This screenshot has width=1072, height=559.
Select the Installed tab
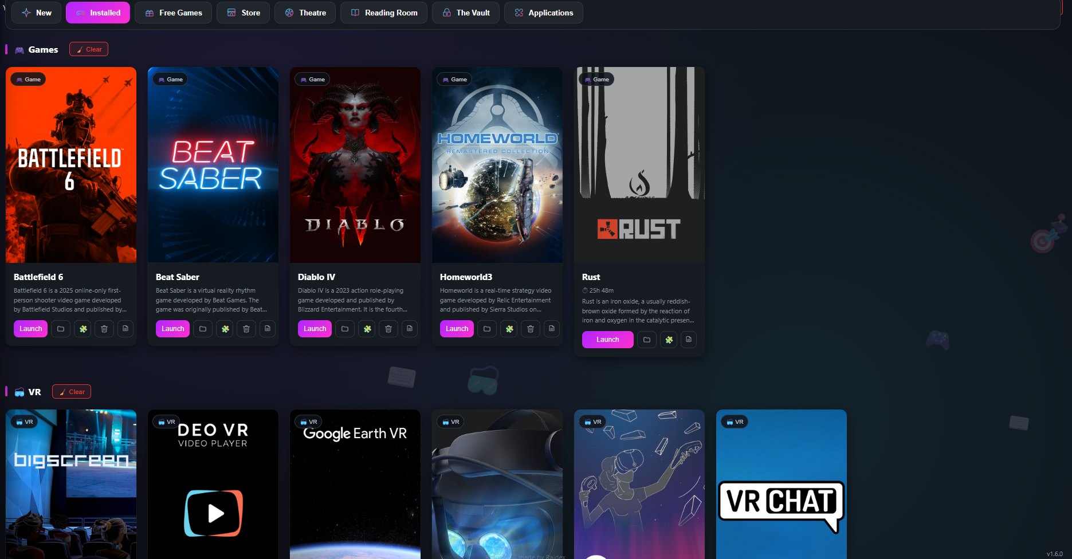point(98,13)
